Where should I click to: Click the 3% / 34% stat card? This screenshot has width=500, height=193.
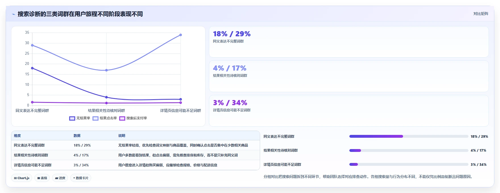(349, 111)
